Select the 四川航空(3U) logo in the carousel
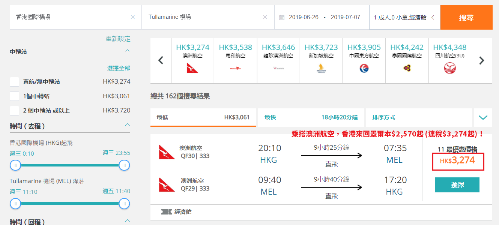The width and height of the screenshot is (499, 225). (449, 68)
